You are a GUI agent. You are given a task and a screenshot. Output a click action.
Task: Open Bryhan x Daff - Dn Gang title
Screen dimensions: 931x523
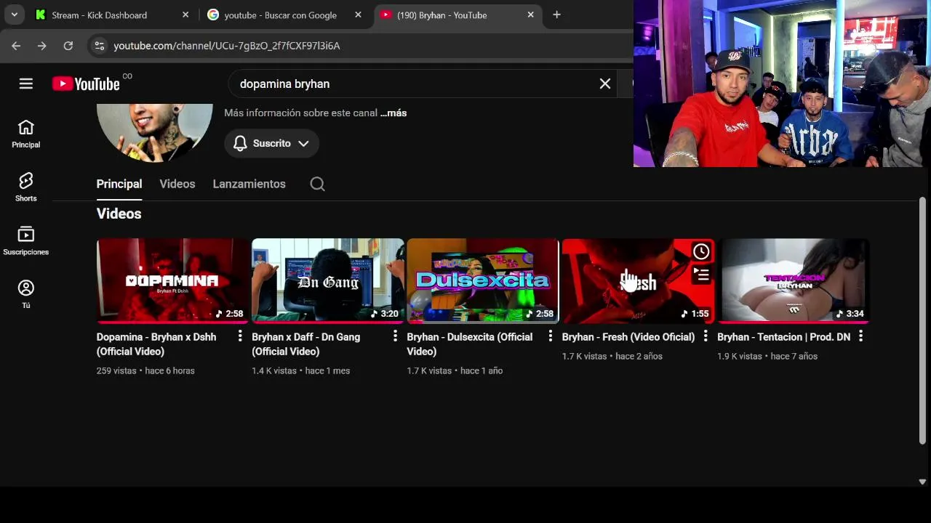point(305,344)
